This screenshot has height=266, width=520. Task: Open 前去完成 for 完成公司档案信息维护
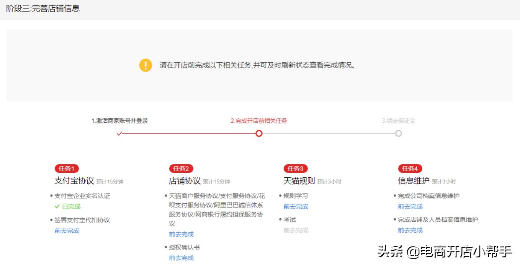tap(411, 206)
